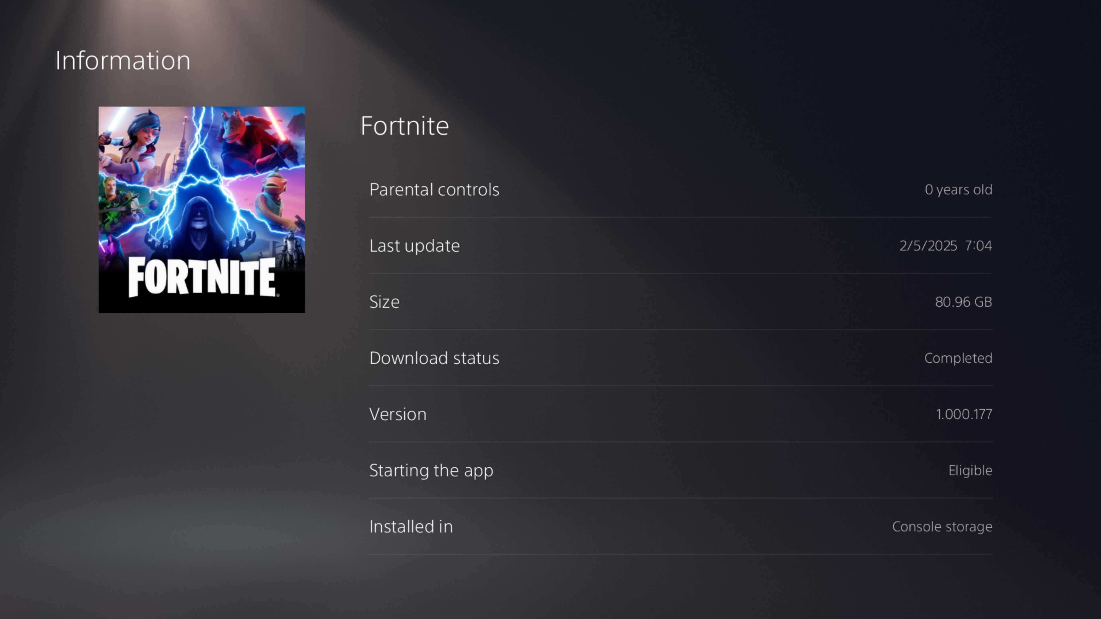Click the Fortnite cover art thumbnail
This screenshot has width=1101, height=619.
point(202,209)
